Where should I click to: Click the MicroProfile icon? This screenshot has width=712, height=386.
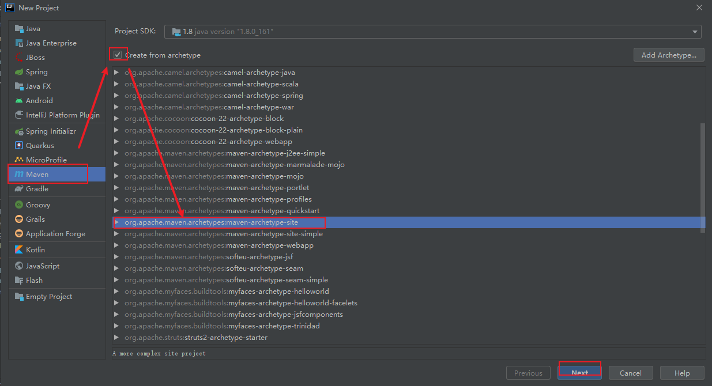[19, 160]
